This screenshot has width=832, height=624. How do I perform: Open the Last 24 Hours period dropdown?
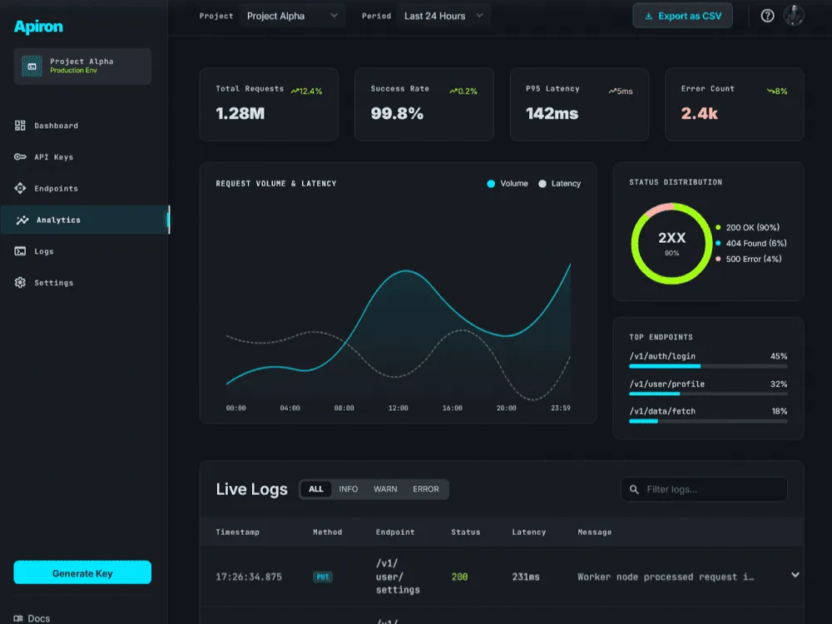pos(443,16)
